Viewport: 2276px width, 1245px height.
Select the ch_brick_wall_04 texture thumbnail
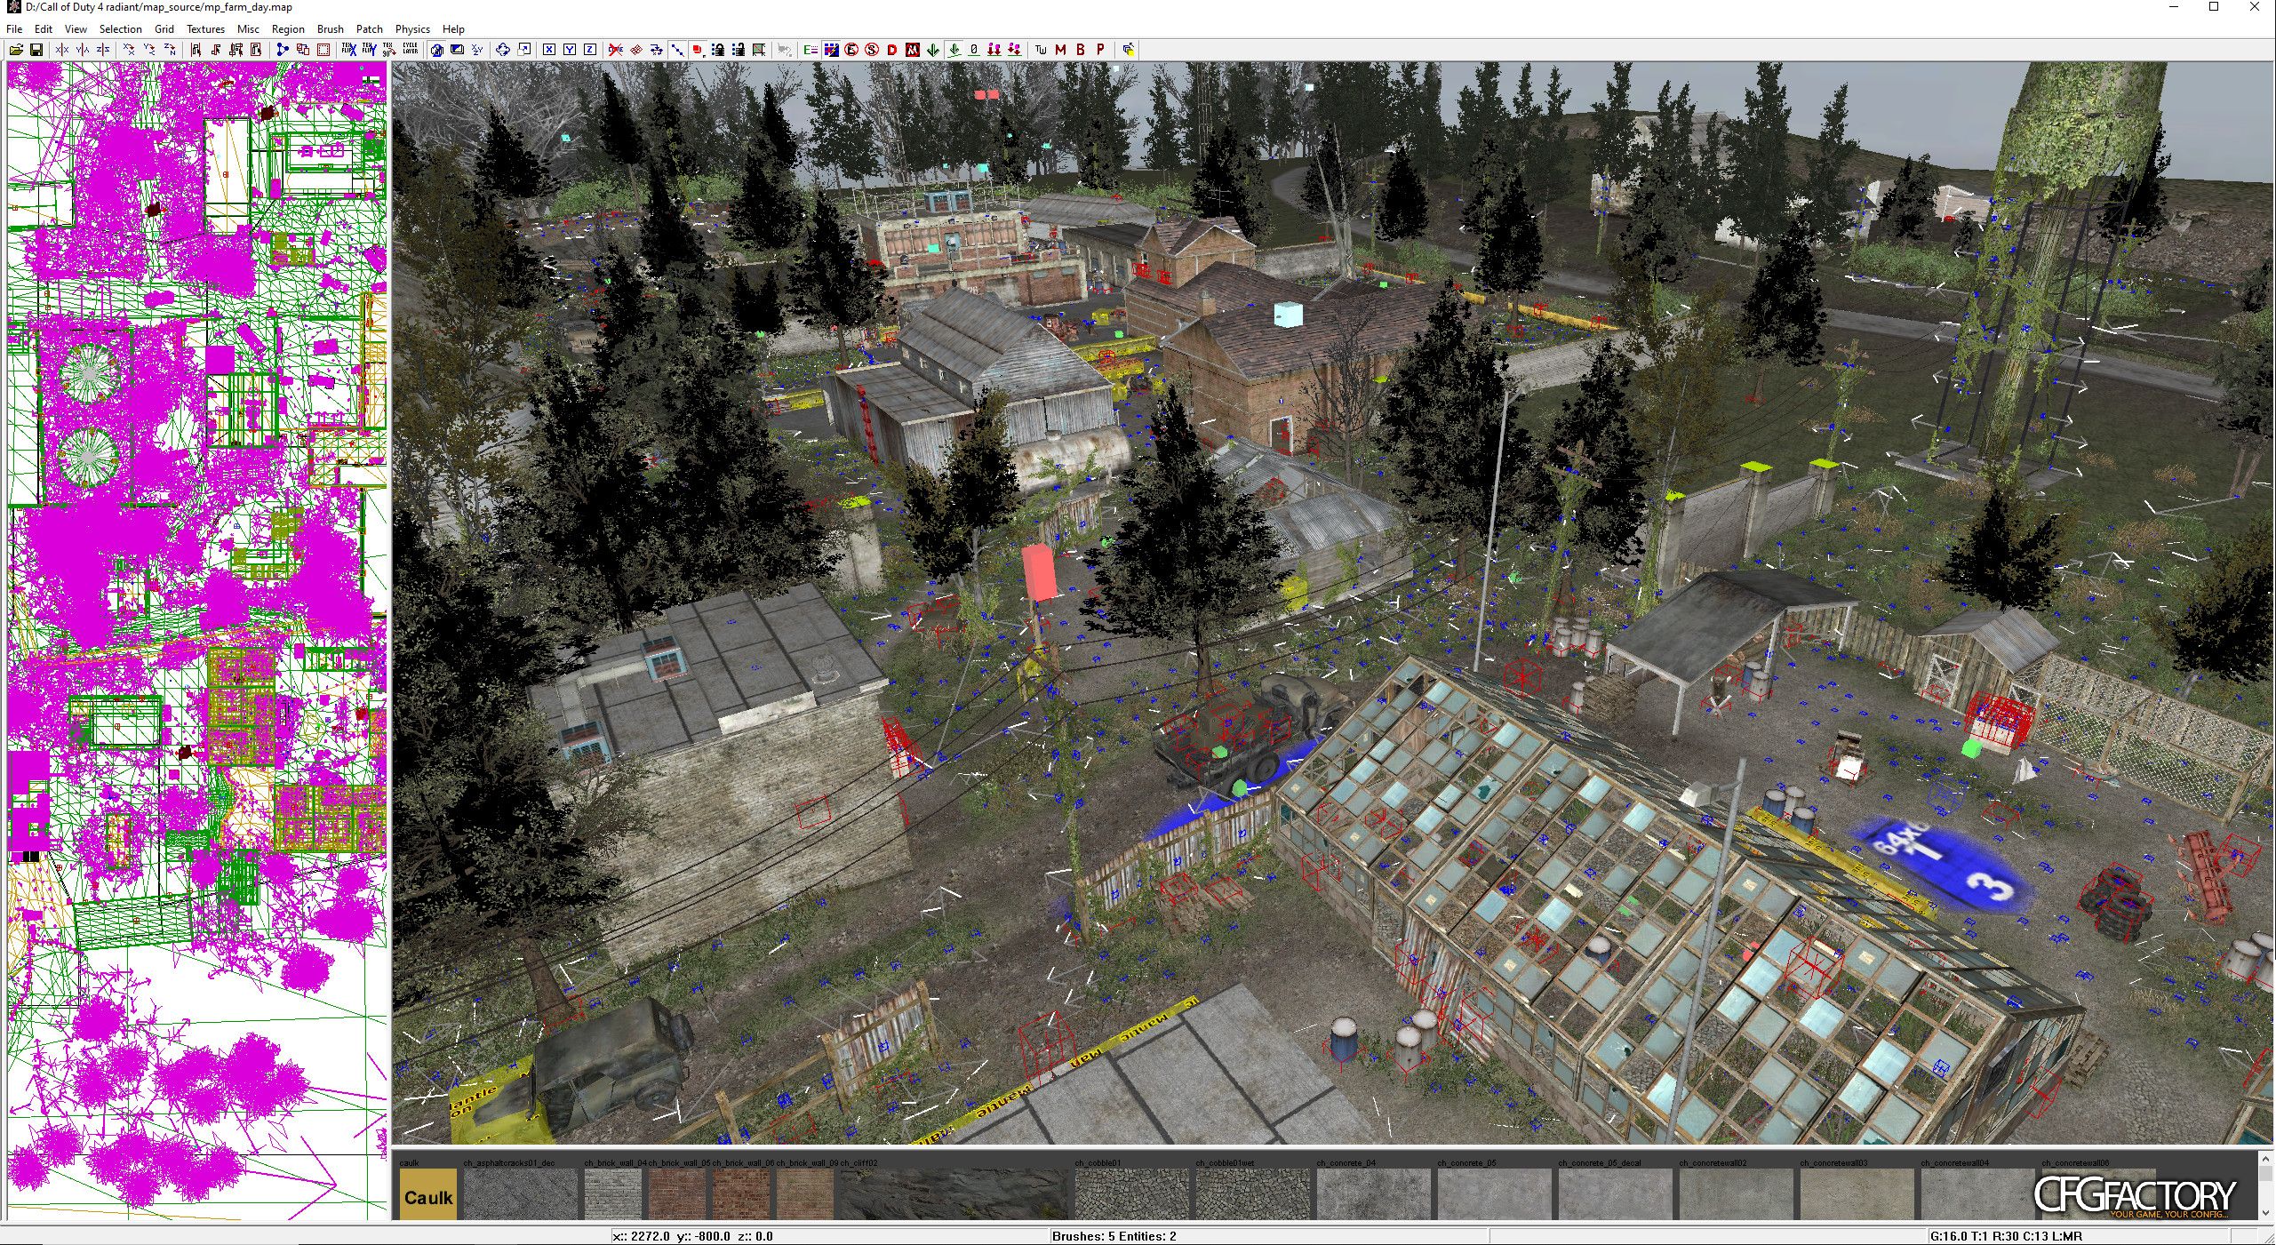click(x=612, y=1193)
